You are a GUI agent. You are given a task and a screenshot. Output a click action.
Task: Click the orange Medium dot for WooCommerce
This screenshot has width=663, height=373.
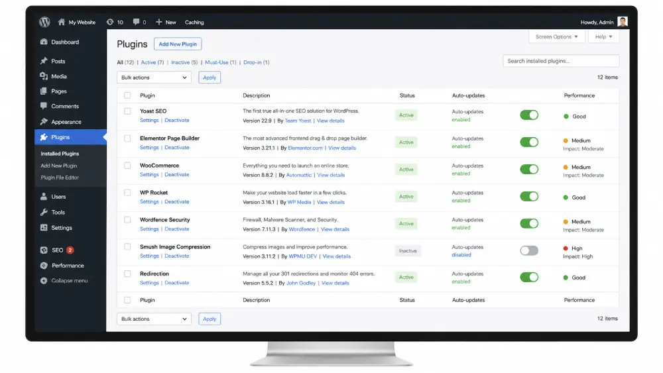(x=566, y=167)
